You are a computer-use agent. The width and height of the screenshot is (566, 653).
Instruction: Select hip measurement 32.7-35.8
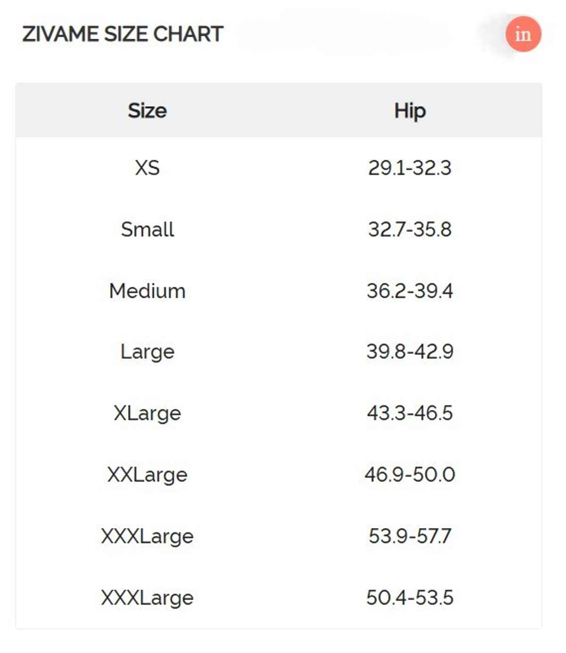(x=410, y=230)
